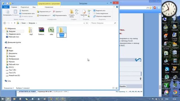This screenshot has width=180, height=101.
Task: Click the Skype desktop icon
Action: point(167,70)
